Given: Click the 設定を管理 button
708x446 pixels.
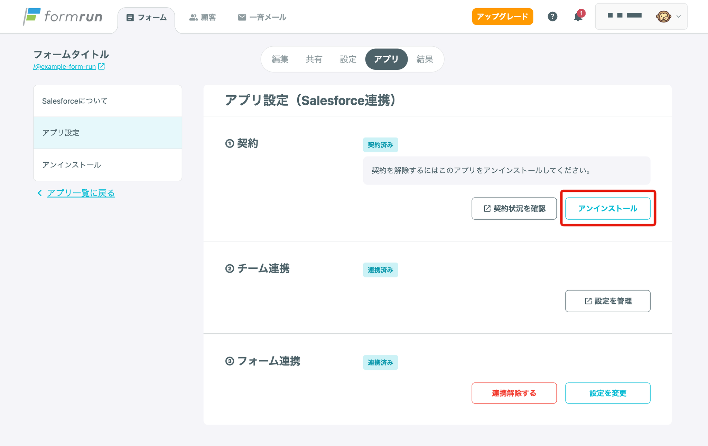Looking at the screenshot, I should pyautogui.click(x=608, y=301).
